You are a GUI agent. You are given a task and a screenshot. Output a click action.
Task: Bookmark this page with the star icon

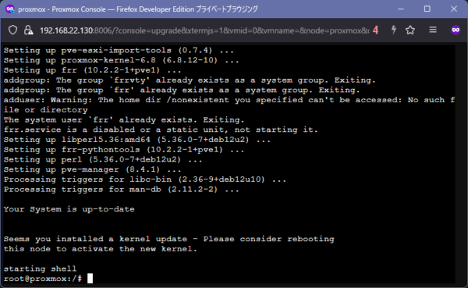(410, 30)
